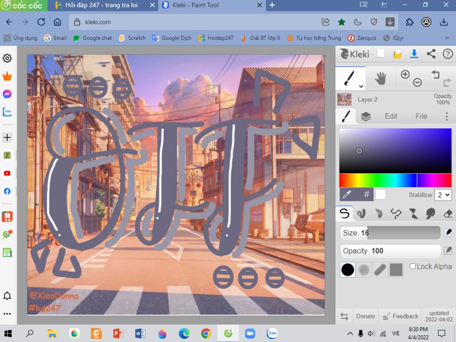This screenshot has height=342, width=456.
Task: Click the Kleki logo
Action: point(354,54)
